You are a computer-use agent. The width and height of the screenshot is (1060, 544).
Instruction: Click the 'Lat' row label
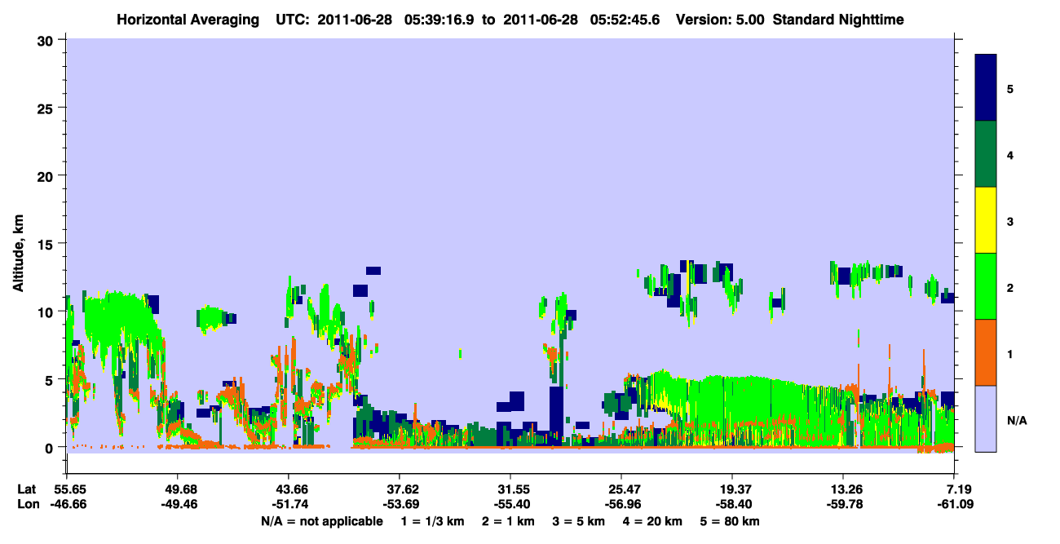point(27,489)
